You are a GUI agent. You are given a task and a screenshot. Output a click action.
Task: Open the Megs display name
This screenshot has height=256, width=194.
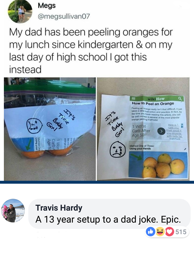tap(47, 5)
